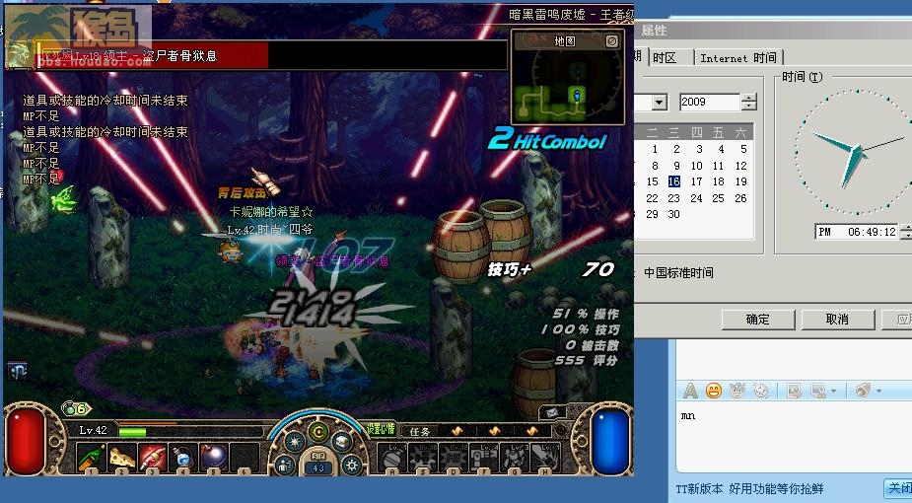Click the 关闭 button in chat window
Viewport: 912px width, 503px height.
click(x=898, y=488)
